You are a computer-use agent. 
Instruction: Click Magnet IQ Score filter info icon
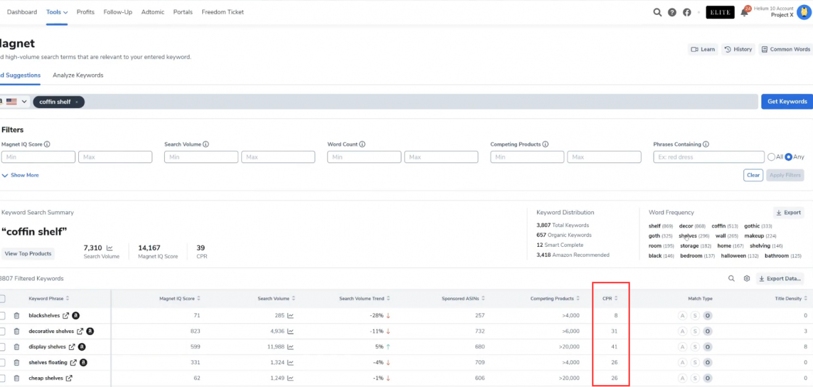47,144
